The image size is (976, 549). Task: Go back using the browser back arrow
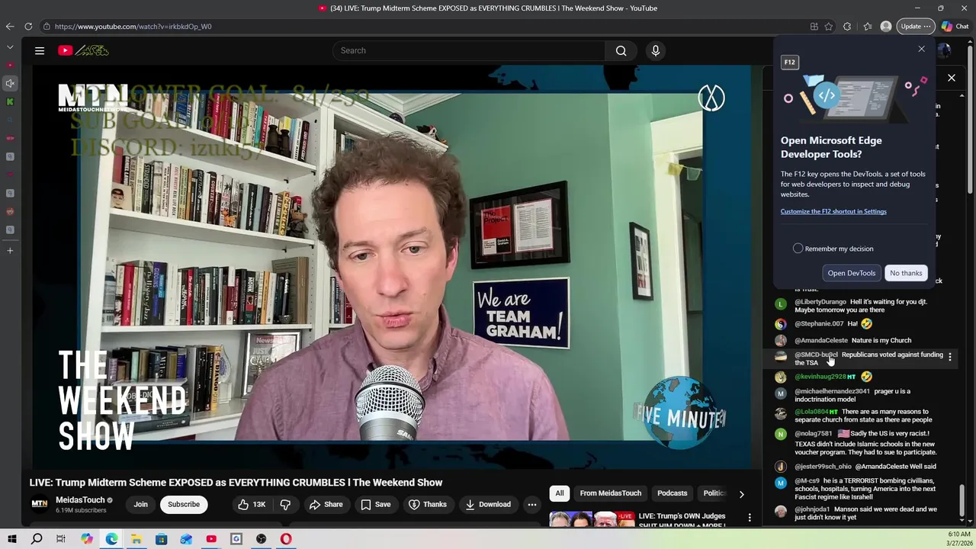click(9, 26)
